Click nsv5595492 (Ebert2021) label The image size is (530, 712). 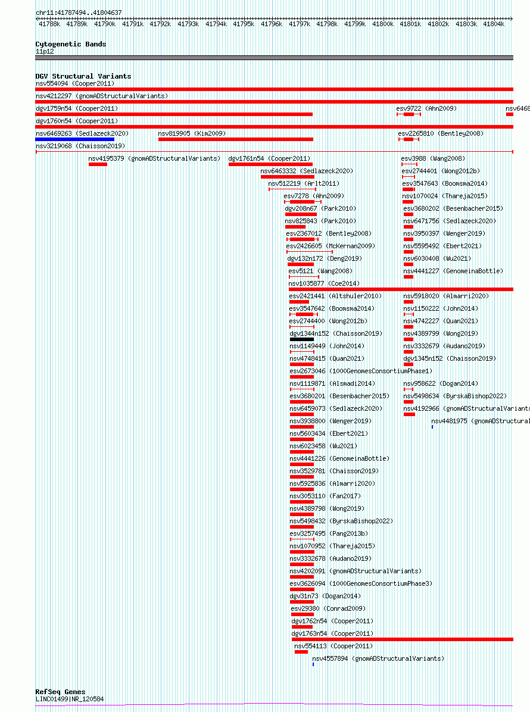[442, 246]
